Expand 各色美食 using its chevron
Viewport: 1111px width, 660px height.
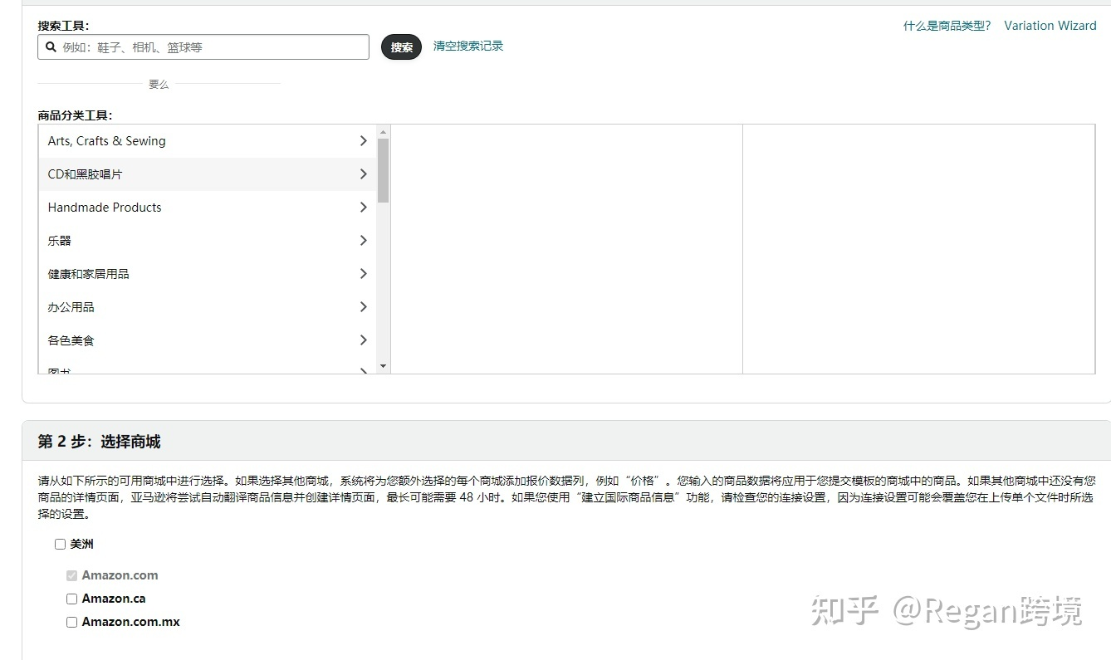click(363, 340)
